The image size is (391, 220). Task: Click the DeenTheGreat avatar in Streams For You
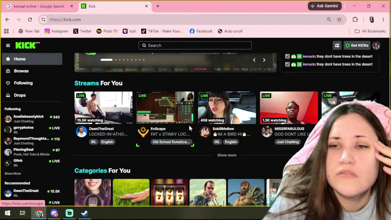(82, 132)
